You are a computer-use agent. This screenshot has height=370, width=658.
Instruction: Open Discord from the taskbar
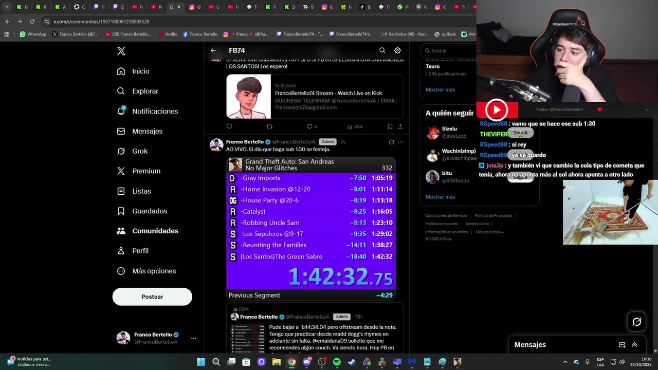click(x=307, y=362)
